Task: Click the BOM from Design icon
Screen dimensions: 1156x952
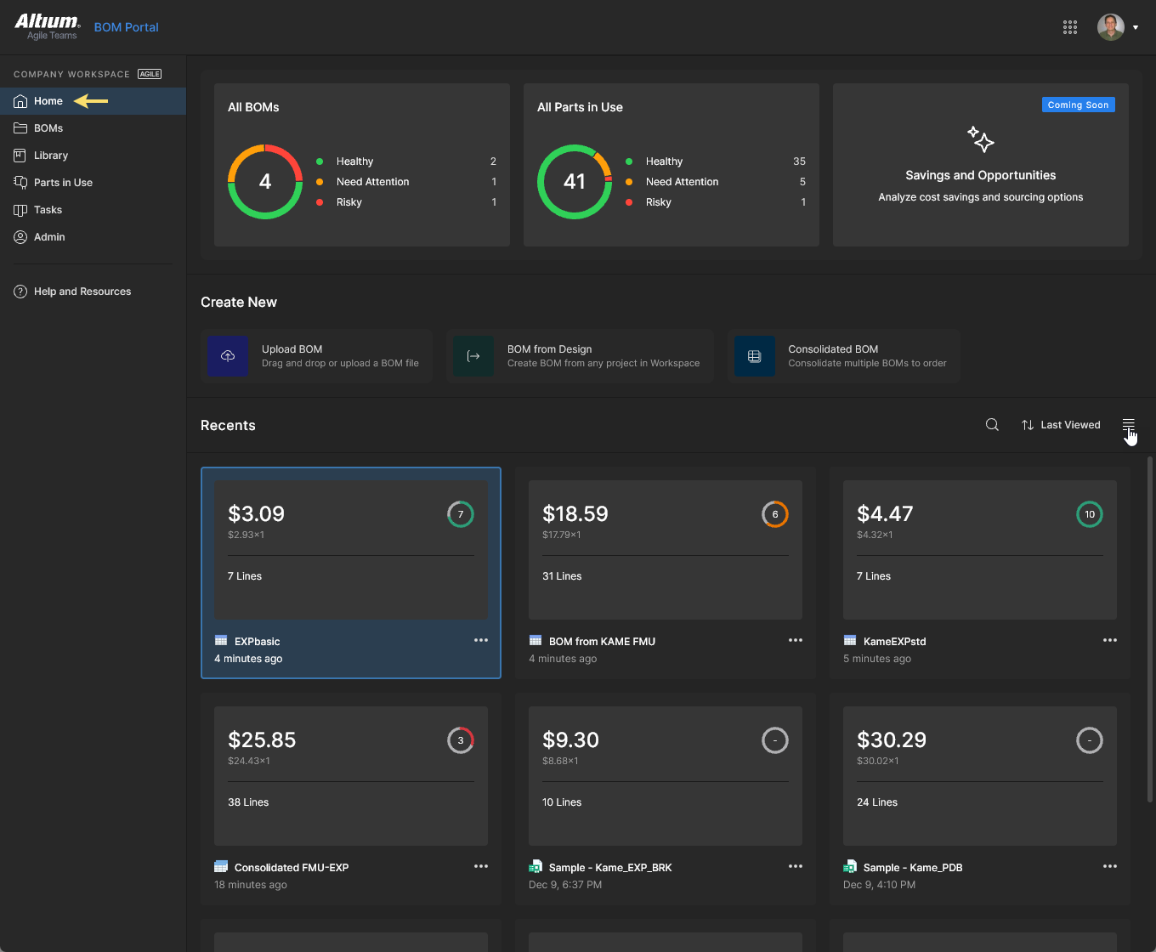Action: [x=473, y=356]
